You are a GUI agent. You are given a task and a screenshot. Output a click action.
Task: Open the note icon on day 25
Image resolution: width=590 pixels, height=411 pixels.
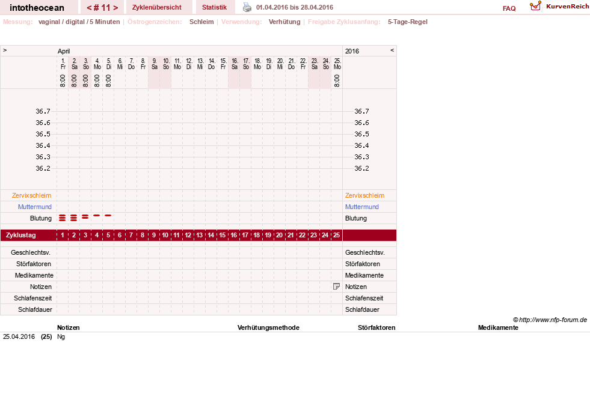[336, 287]
